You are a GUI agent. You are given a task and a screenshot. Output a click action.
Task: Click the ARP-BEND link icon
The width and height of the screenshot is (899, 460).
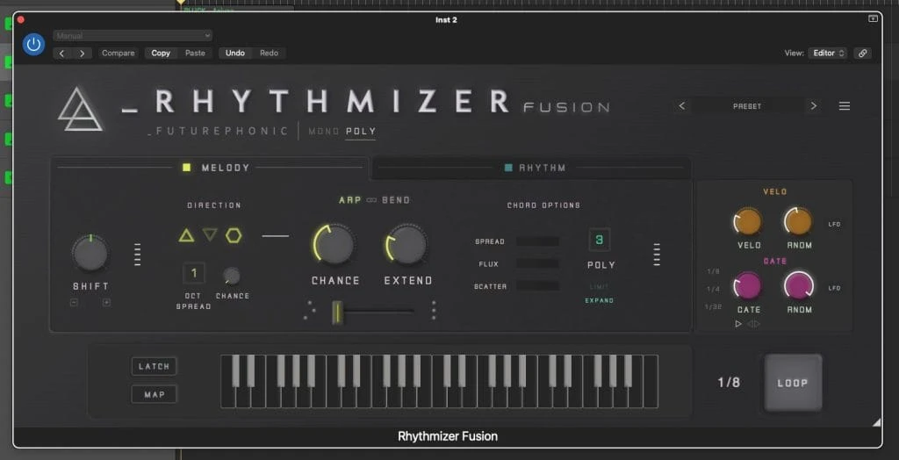tap(371, 200)
